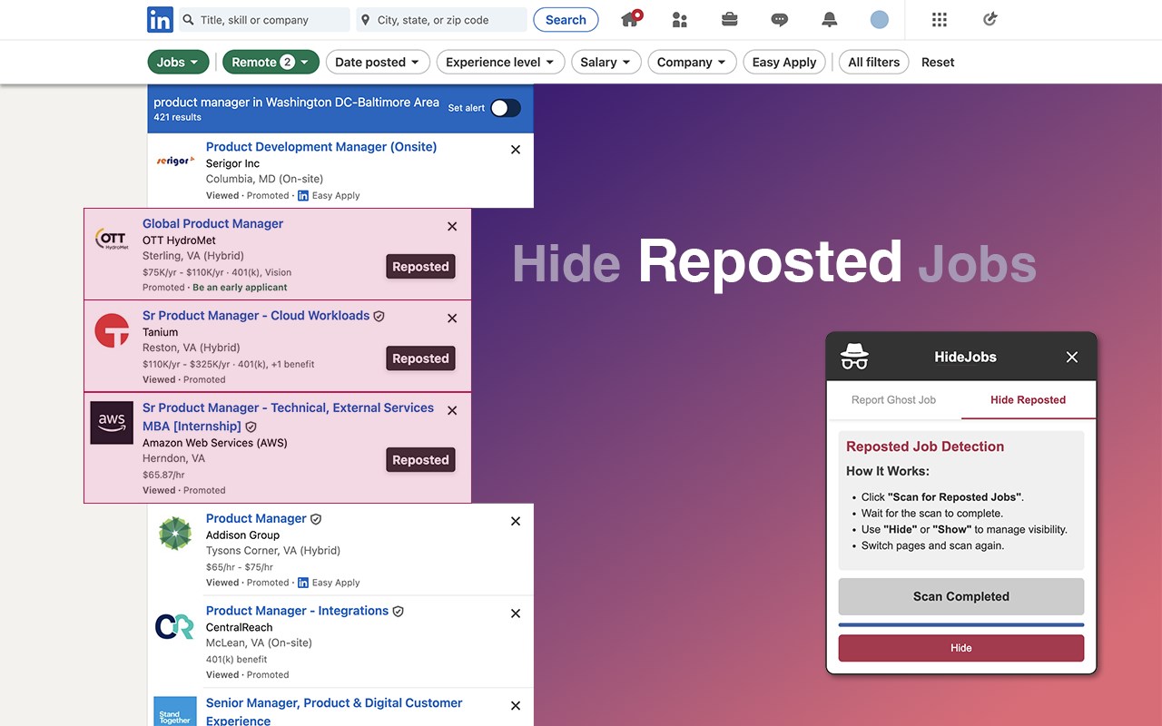Click the OTT HydroMet company logo
The width and height of the screenshot is (1162, 726).
tap(112, 239)
